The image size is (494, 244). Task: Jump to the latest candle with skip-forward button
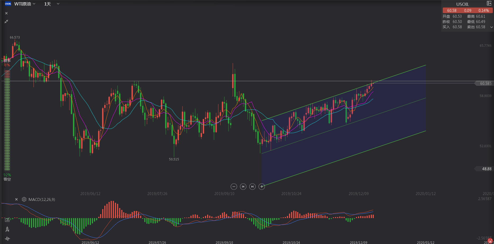(x=252, y=187)
